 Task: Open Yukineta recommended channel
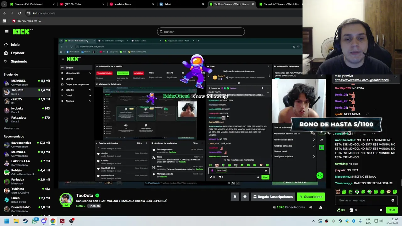(x=26, y=191)
